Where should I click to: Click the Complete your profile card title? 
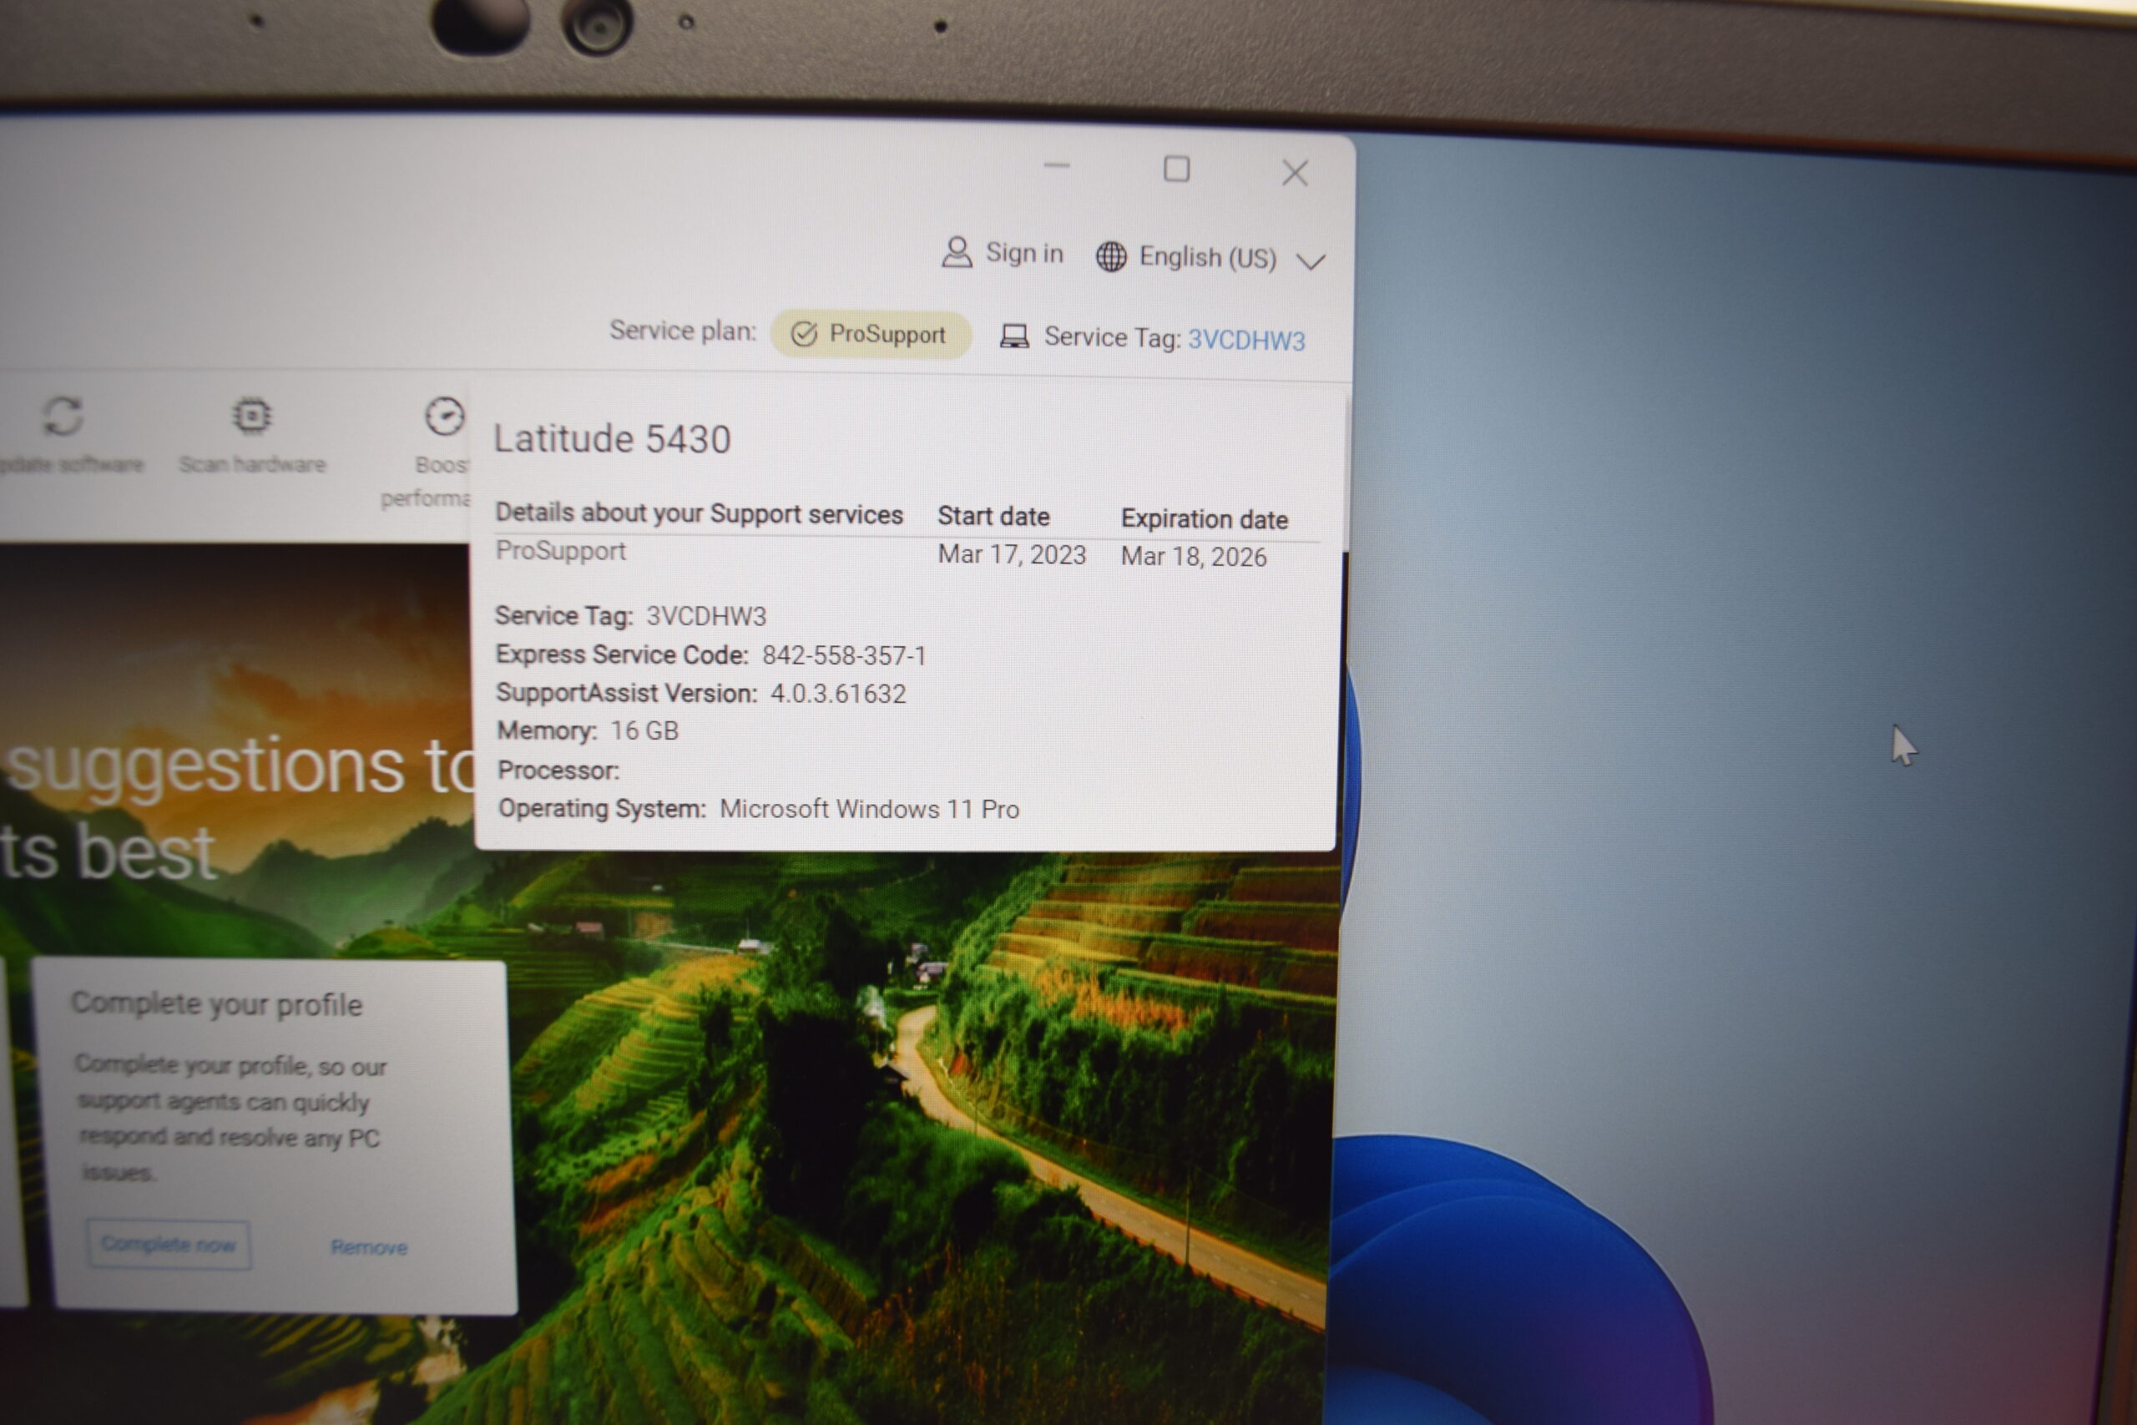[216, 1004]
